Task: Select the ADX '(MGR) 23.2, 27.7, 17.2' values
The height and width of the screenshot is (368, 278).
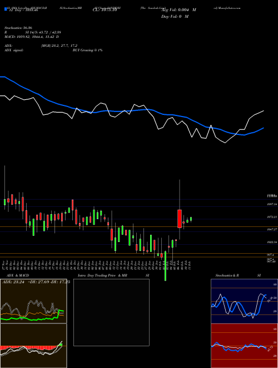Action: click(59, 46)
